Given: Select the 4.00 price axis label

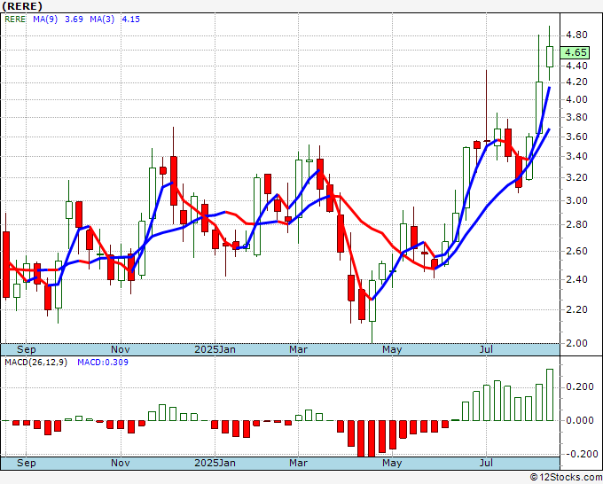Looking at the screenshot, I should point(576,99).
